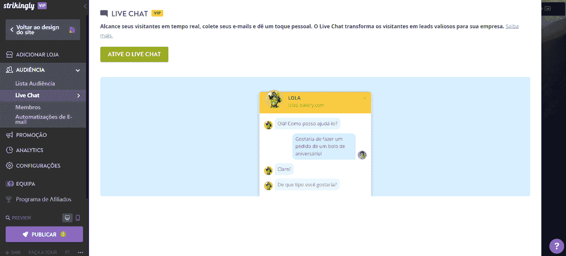Click avatar beside 'Olá! Como posso ajudá-lo?'

[x=268, y=125]
